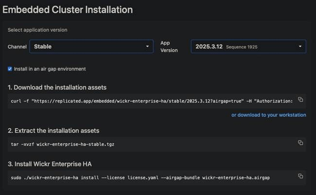Click the 'Extract the installation assets' heading

53,130
